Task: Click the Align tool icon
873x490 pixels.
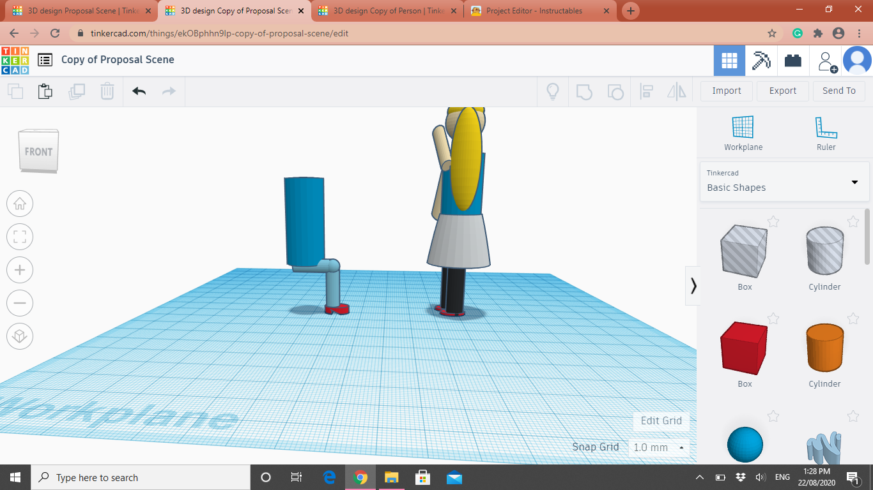Action: [646, 92]
